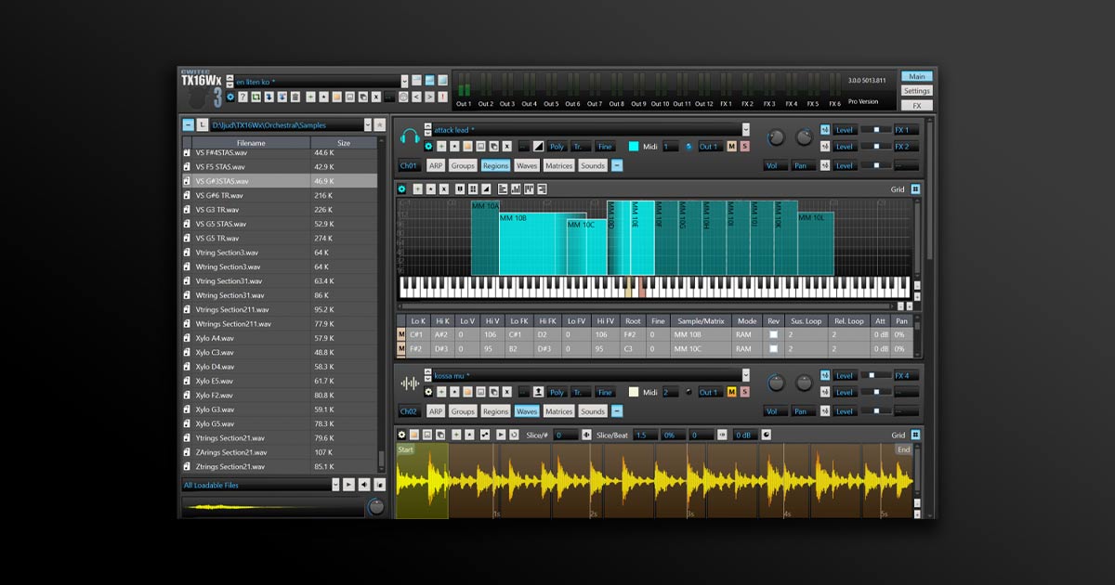Open Sounds tab in kossa mu slot
The height and width of the screenshot is (585, 1115).
coord(593,411)
